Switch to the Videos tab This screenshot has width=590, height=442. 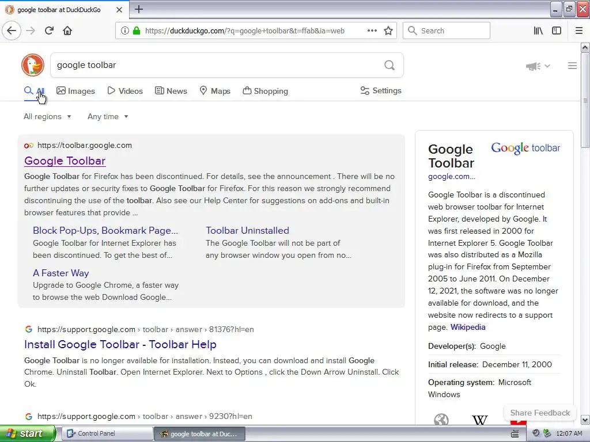point(125,91)
